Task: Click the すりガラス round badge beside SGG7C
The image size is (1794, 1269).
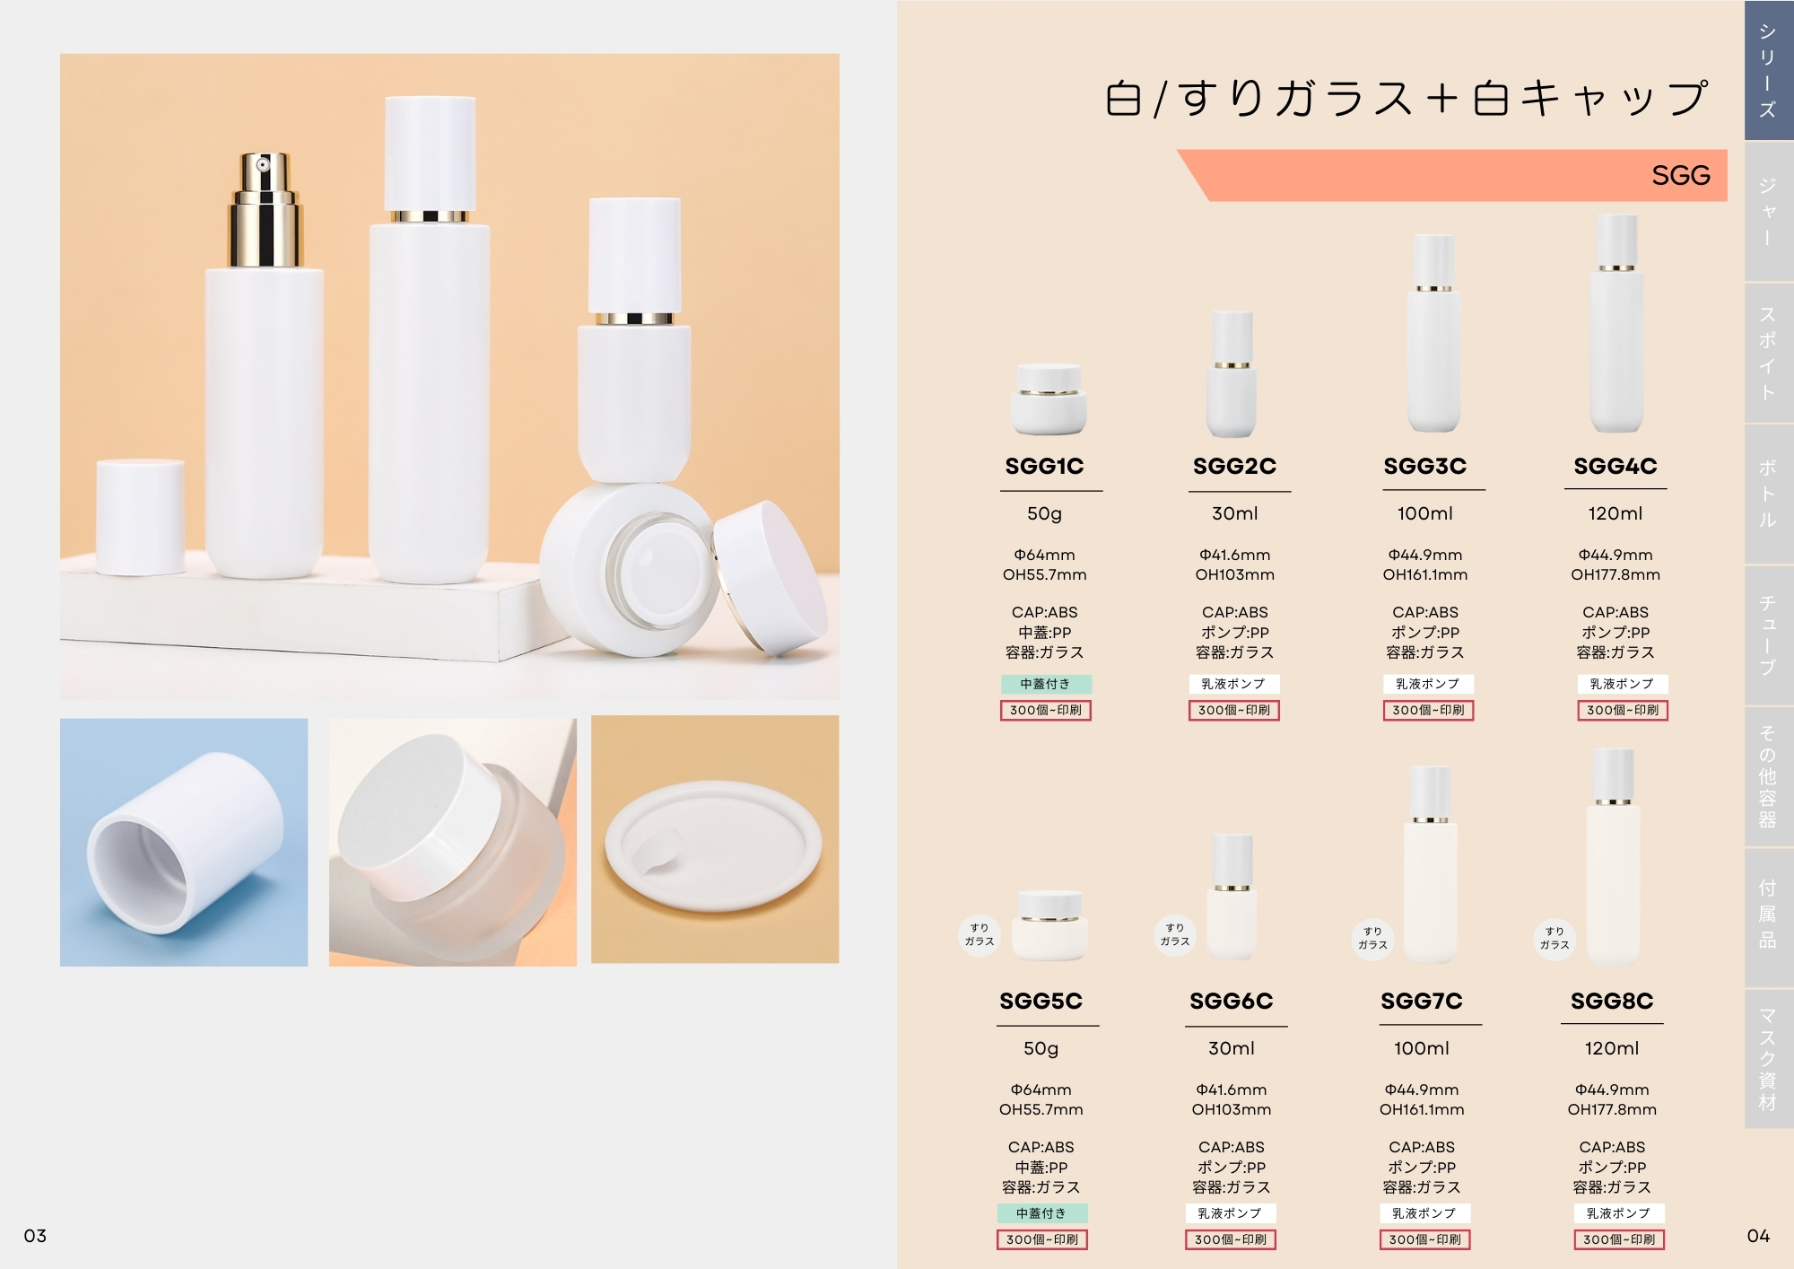Action: 1372,939
